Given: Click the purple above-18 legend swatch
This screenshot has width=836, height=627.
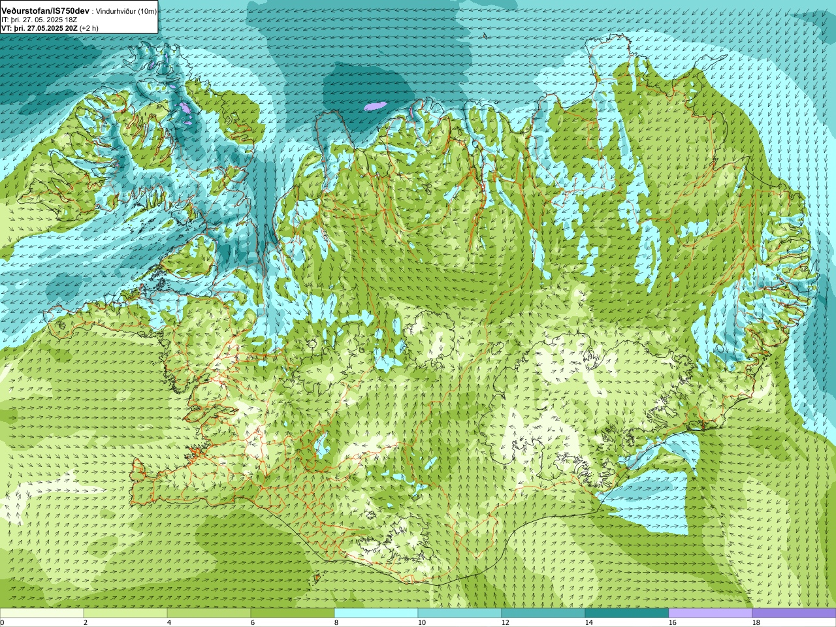Looking at the screenshot, I should [794, 613].
